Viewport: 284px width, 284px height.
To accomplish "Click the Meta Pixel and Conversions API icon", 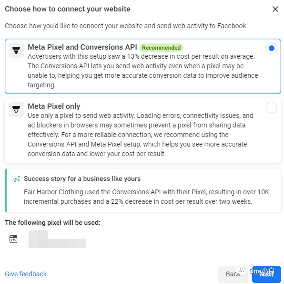I will click(16, 50).
